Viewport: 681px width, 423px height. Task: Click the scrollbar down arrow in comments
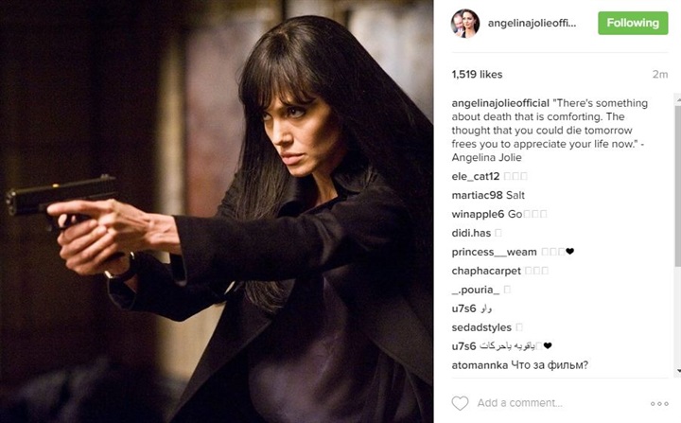click(x=678, y=371)
